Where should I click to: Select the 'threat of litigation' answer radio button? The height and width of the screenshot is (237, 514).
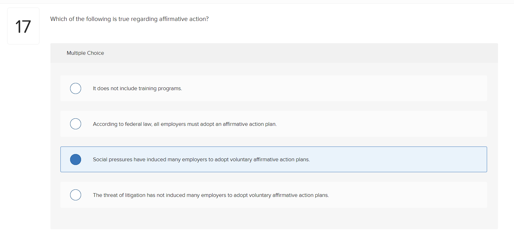[75, 195]
